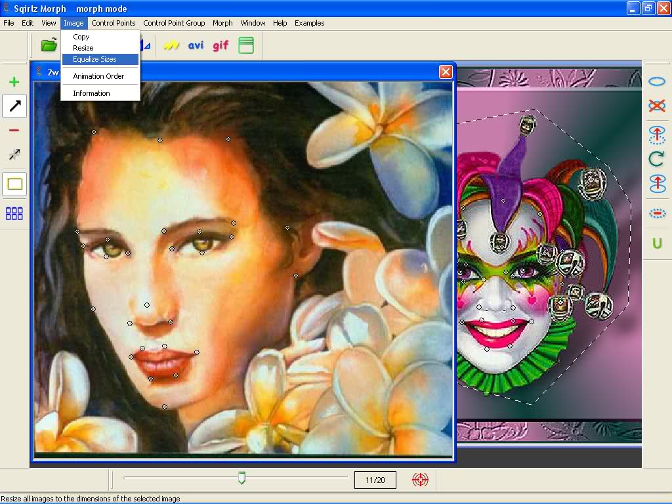The height and width of the screenshot is (504, 672).
Task: Select the black arrow move tool
Action: [14, 106]
